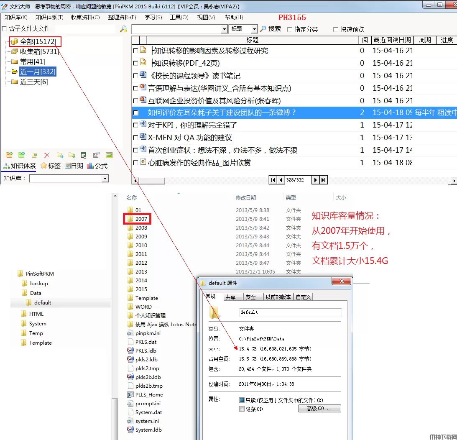Click the PDF icon of 知识转移(PDF_42页)
457x440 pixels.
coord(143,62)
